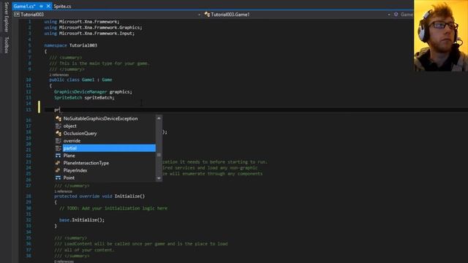This screenshot has width=468, height=263.
Task: Click 'GraphicsDeviceManager graphics;' declaration
Action: [x=93, y=92]
